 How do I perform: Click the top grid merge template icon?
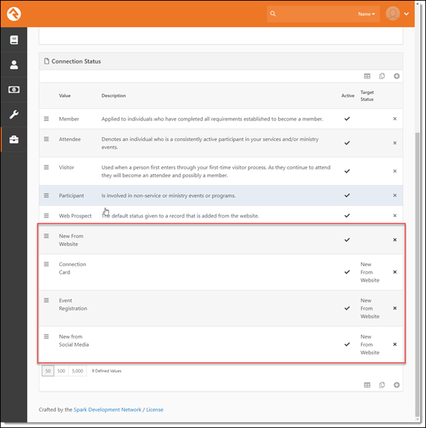[382, 76]
